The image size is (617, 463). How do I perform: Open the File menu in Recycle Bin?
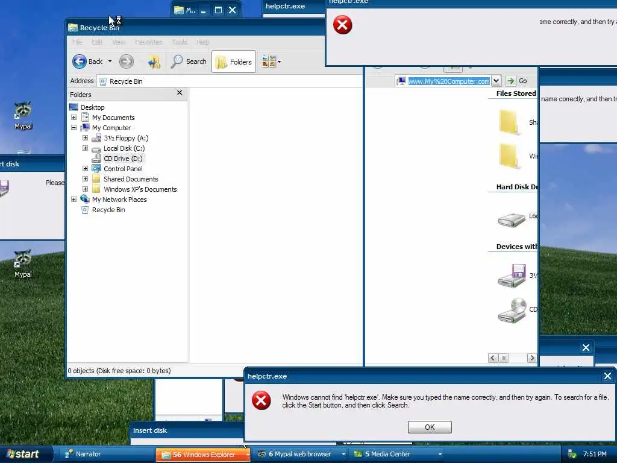pyautogui.click(x=77, y=42)
